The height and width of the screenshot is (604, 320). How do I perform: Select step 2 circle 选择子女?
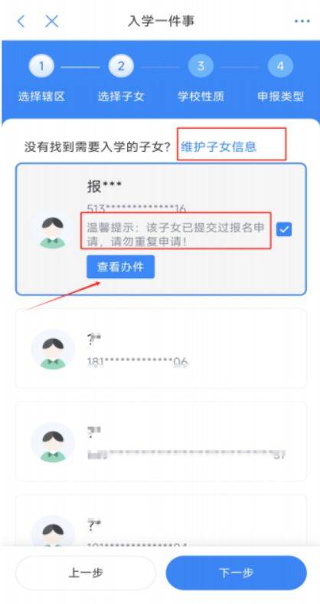[x=121, y=66]
